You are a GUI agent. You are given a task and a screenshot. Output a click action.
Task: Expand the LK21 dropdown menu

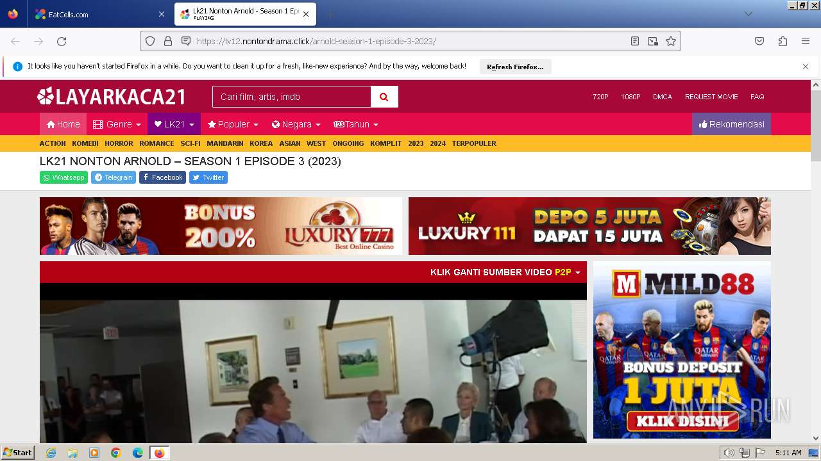(x=174, y=124)
